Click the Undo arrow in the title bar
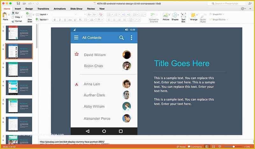Image resolution: width=255 pixels, height=149 pixels. (x=30, y=4)
